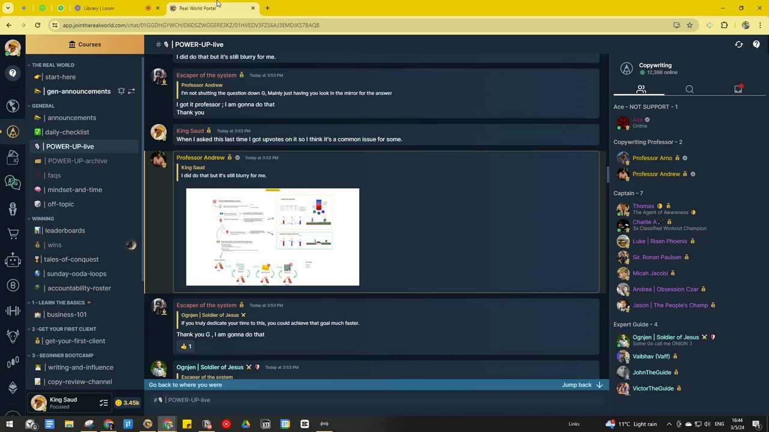Image resolution: width=769 pixels, height=432 pixels.
Task: Open the inbox tab with red badge
Action: [738, 89]
